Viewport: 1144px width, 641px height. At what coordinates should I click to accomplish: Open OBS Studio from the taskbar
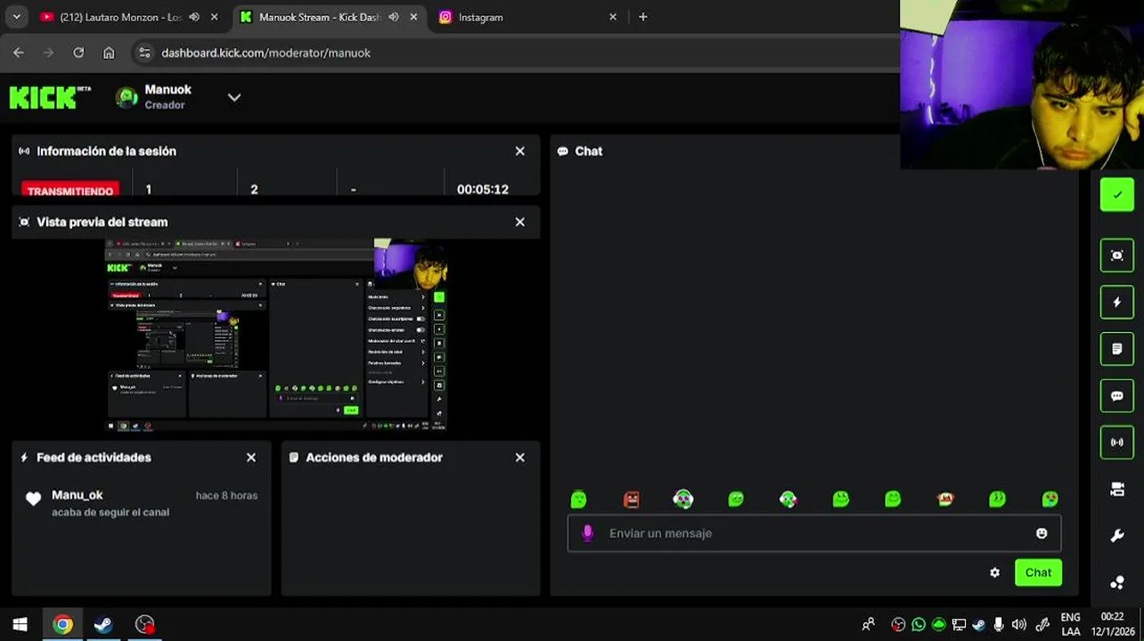[x=144, y=624]
